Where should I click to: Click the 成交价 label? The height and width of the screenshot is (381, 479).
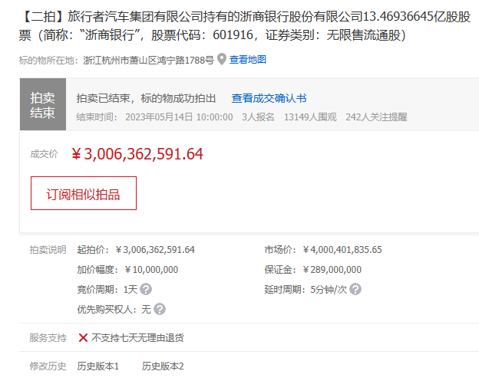pyautogui.click(x=44, y=154)
